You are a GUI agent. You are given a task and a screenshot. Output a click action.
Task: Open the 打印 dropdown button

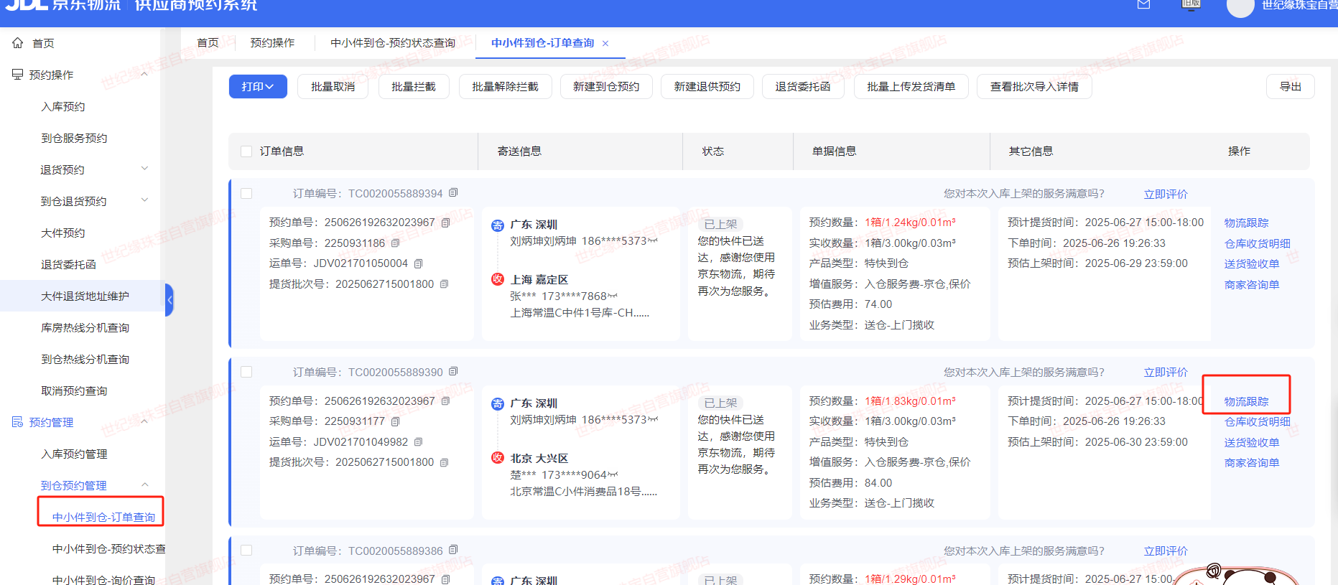pyautogui.click(x=258, y=87)
